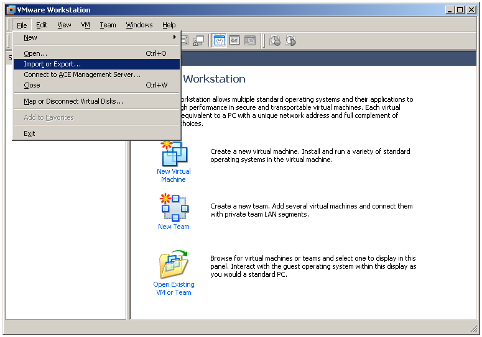Click the Open Existing VM or Team link
Image resolution: width=482 pixels, height=337 pixels.
[174, 288]
